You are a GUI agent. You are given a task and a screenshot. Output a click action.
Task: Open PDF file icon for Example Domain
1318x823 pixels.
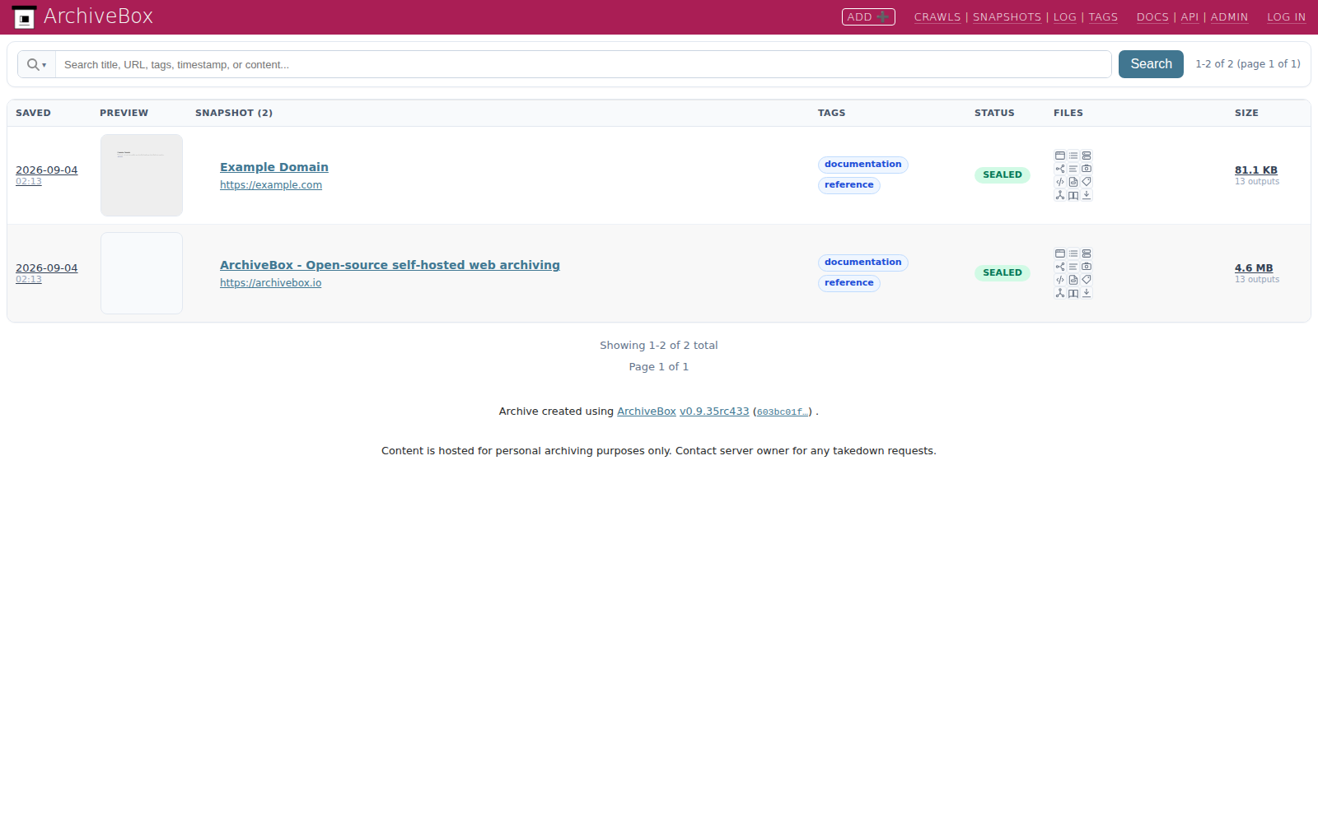coord(1073,182)
